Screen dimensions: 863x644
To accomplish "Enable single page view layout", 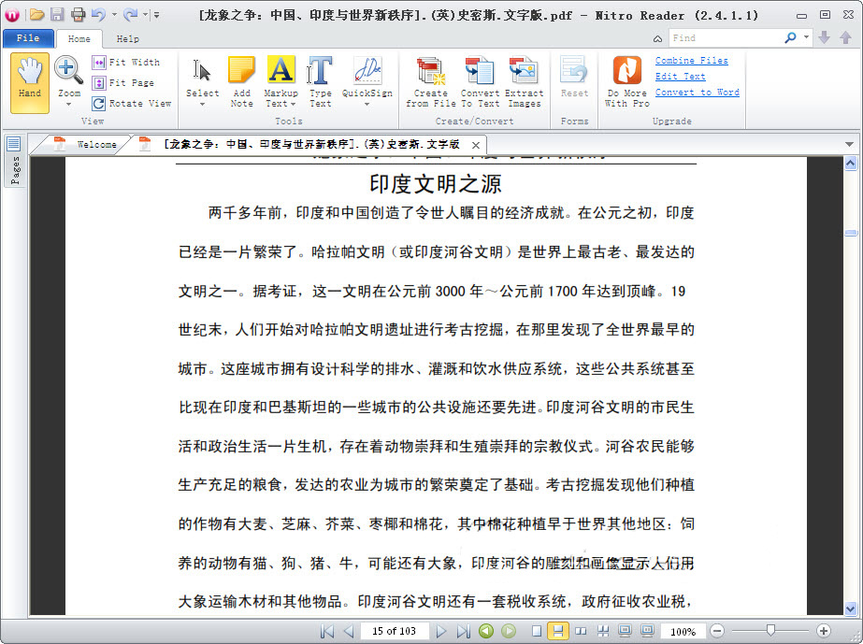I will pyautogui.click(x=536, y=632).
